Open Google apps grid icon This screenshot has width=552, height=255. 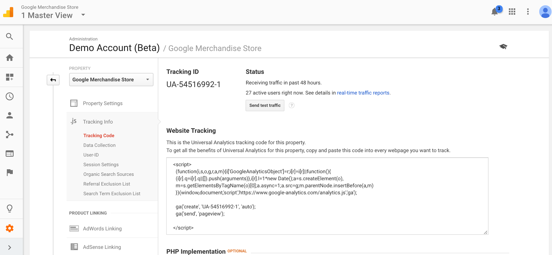pyautogui.click(x=512, y=12)
